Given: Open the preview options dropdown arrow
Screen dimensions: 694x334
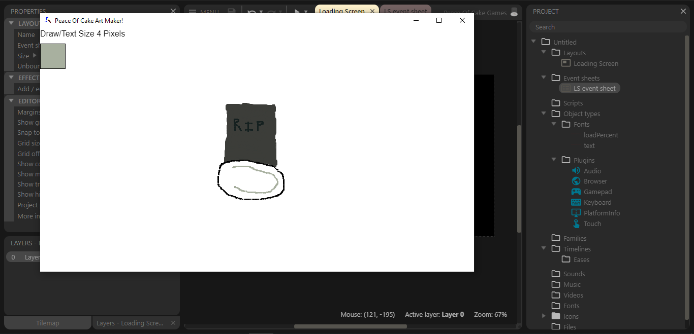Looking at the screenshot, I should 306,12.
